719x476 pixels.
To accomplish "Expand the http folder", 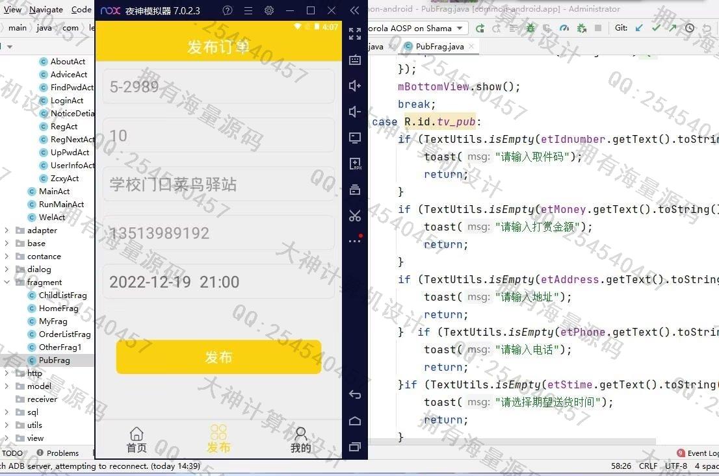I will [x=7, y=373].
